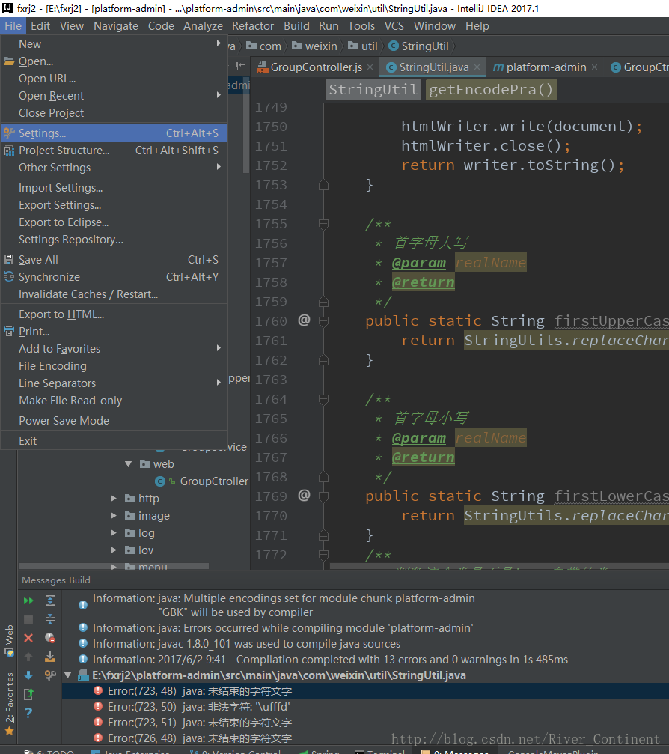Image resolution: width=669 pixels, height=754 pixels.
Task: Toggle the Hide Warnings filter icon
Action: tap(50, 638)
